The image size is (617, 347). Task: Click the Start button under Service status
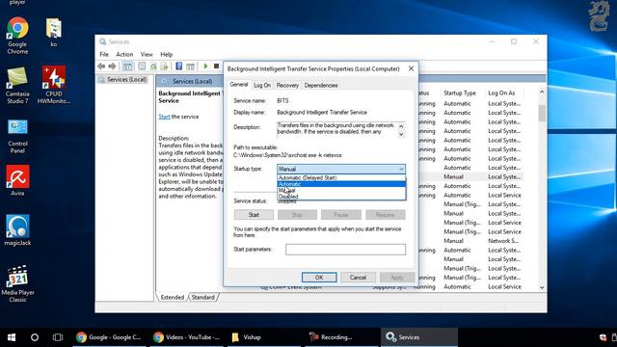point(254,215)
